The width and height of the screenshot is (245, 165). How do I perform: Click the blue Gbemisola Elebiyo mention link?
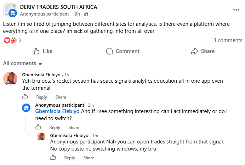pyautogui.click(x=57, y=111)
